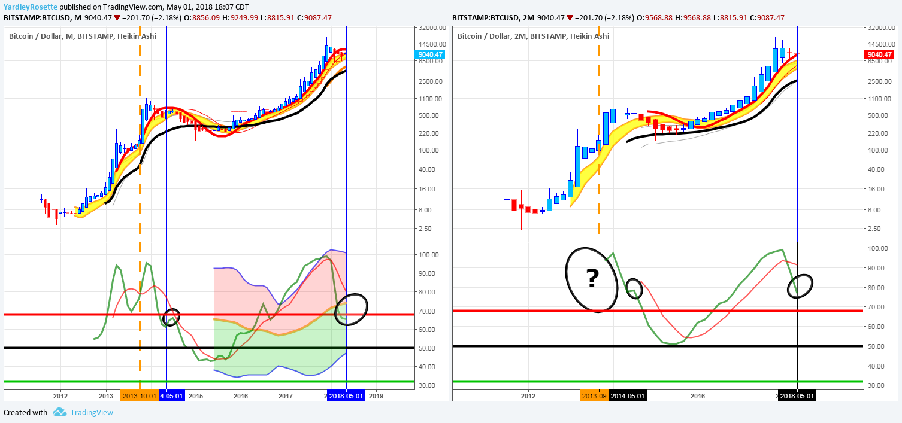
Task: Click the 30.00 indicator level on M chart
Action: coord(428,385)
